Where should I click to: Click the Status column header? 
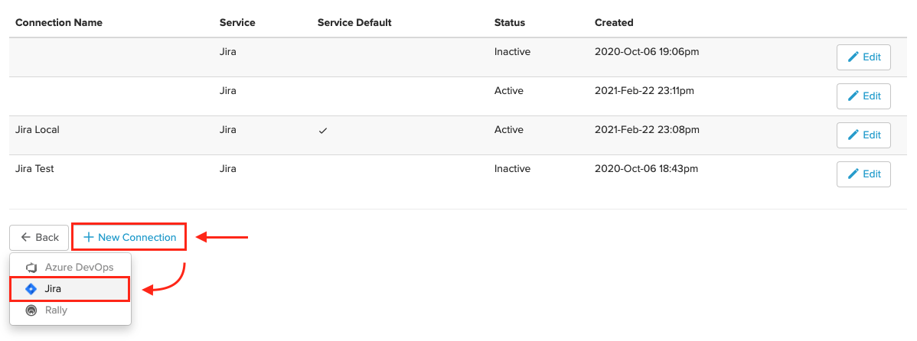509,23
